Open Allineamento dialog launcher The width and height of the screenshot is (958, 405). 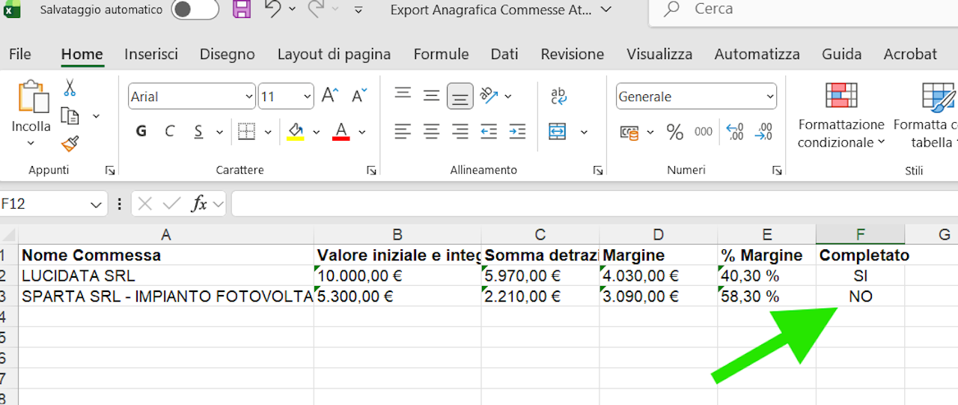[597, 171]
